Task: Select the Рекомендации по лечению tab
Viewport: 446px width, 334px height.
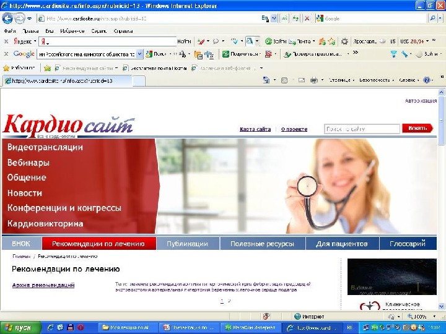Action: pos(98,244)
